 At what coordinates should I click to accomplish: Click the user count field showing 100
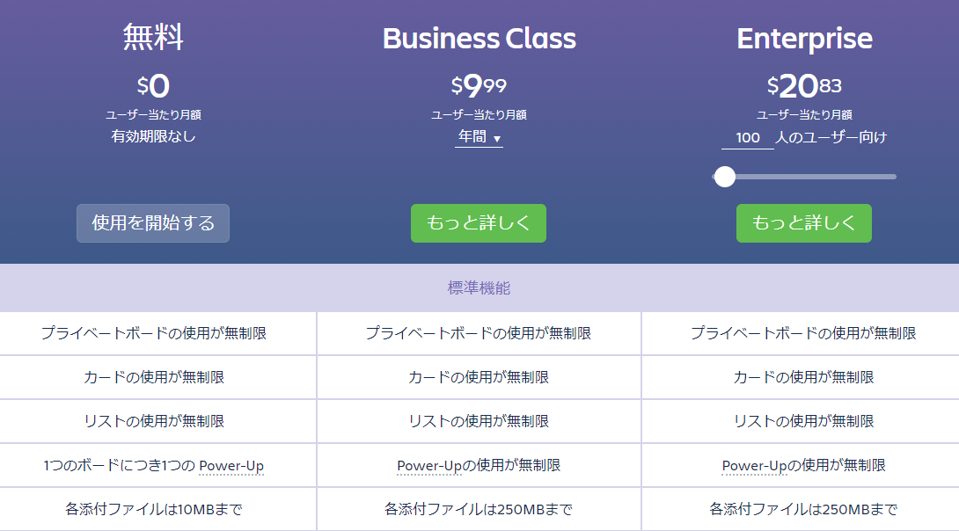click(747, 138)
